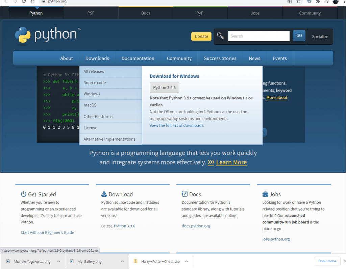Image resolution: width=346 pixels, height=269 pixels.
Task: Click the bookmark star icon
Action: (298, 1)
